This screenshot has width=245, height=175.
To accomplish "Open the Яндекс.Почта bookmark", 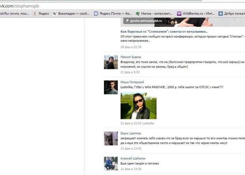I will (x=113, y=13).
